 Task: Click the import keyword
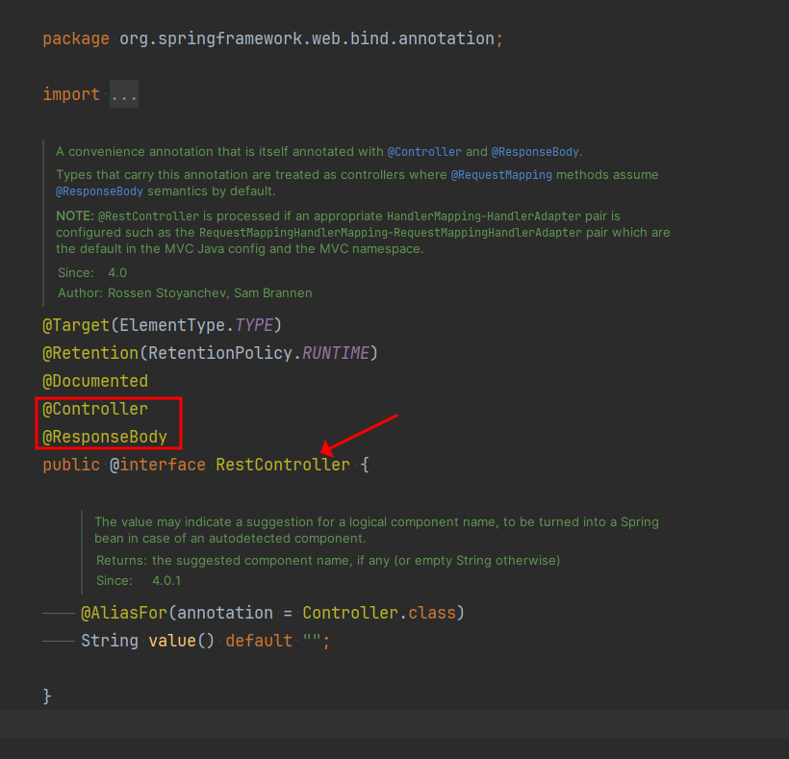click(x=71, y=94)
